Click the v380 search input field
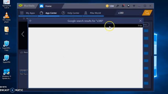The image size is (168, 94). click(129, 13)
